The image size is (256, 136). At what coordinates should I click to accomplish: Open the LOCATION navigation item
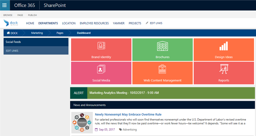(x=69, y=23)
